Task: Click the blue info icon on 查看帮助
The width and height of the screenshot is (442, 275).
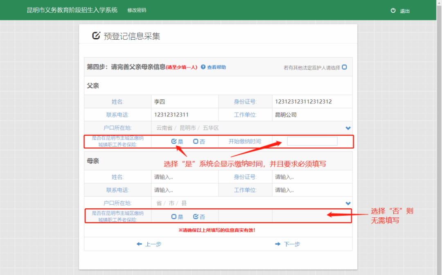Action: [203, 67]
